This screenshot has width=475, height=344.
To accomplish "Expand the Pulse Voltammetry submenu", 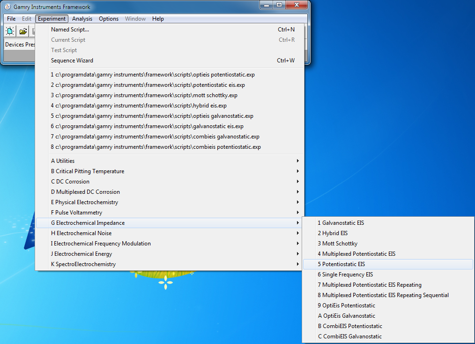I will click(169, 212).
